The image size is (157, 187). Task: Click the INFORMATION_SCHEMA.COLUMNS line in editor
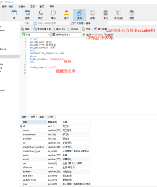coord(47,53)
